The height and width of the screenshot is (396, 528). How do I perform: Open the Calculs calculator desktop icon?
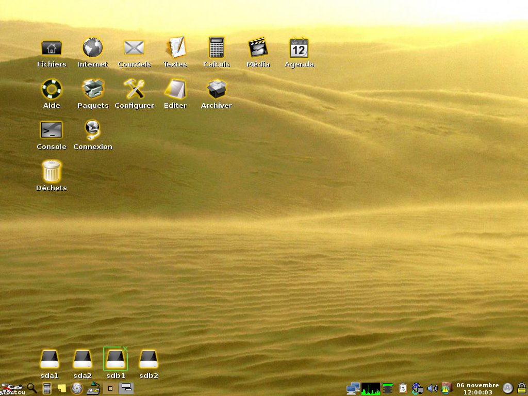point(217,48)
